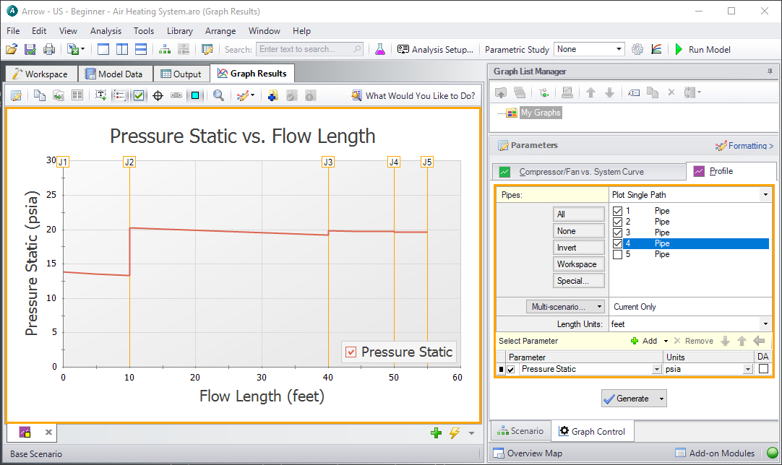Switch to the Model Data tab
This screenshot has width=782, height=465.
114,74
